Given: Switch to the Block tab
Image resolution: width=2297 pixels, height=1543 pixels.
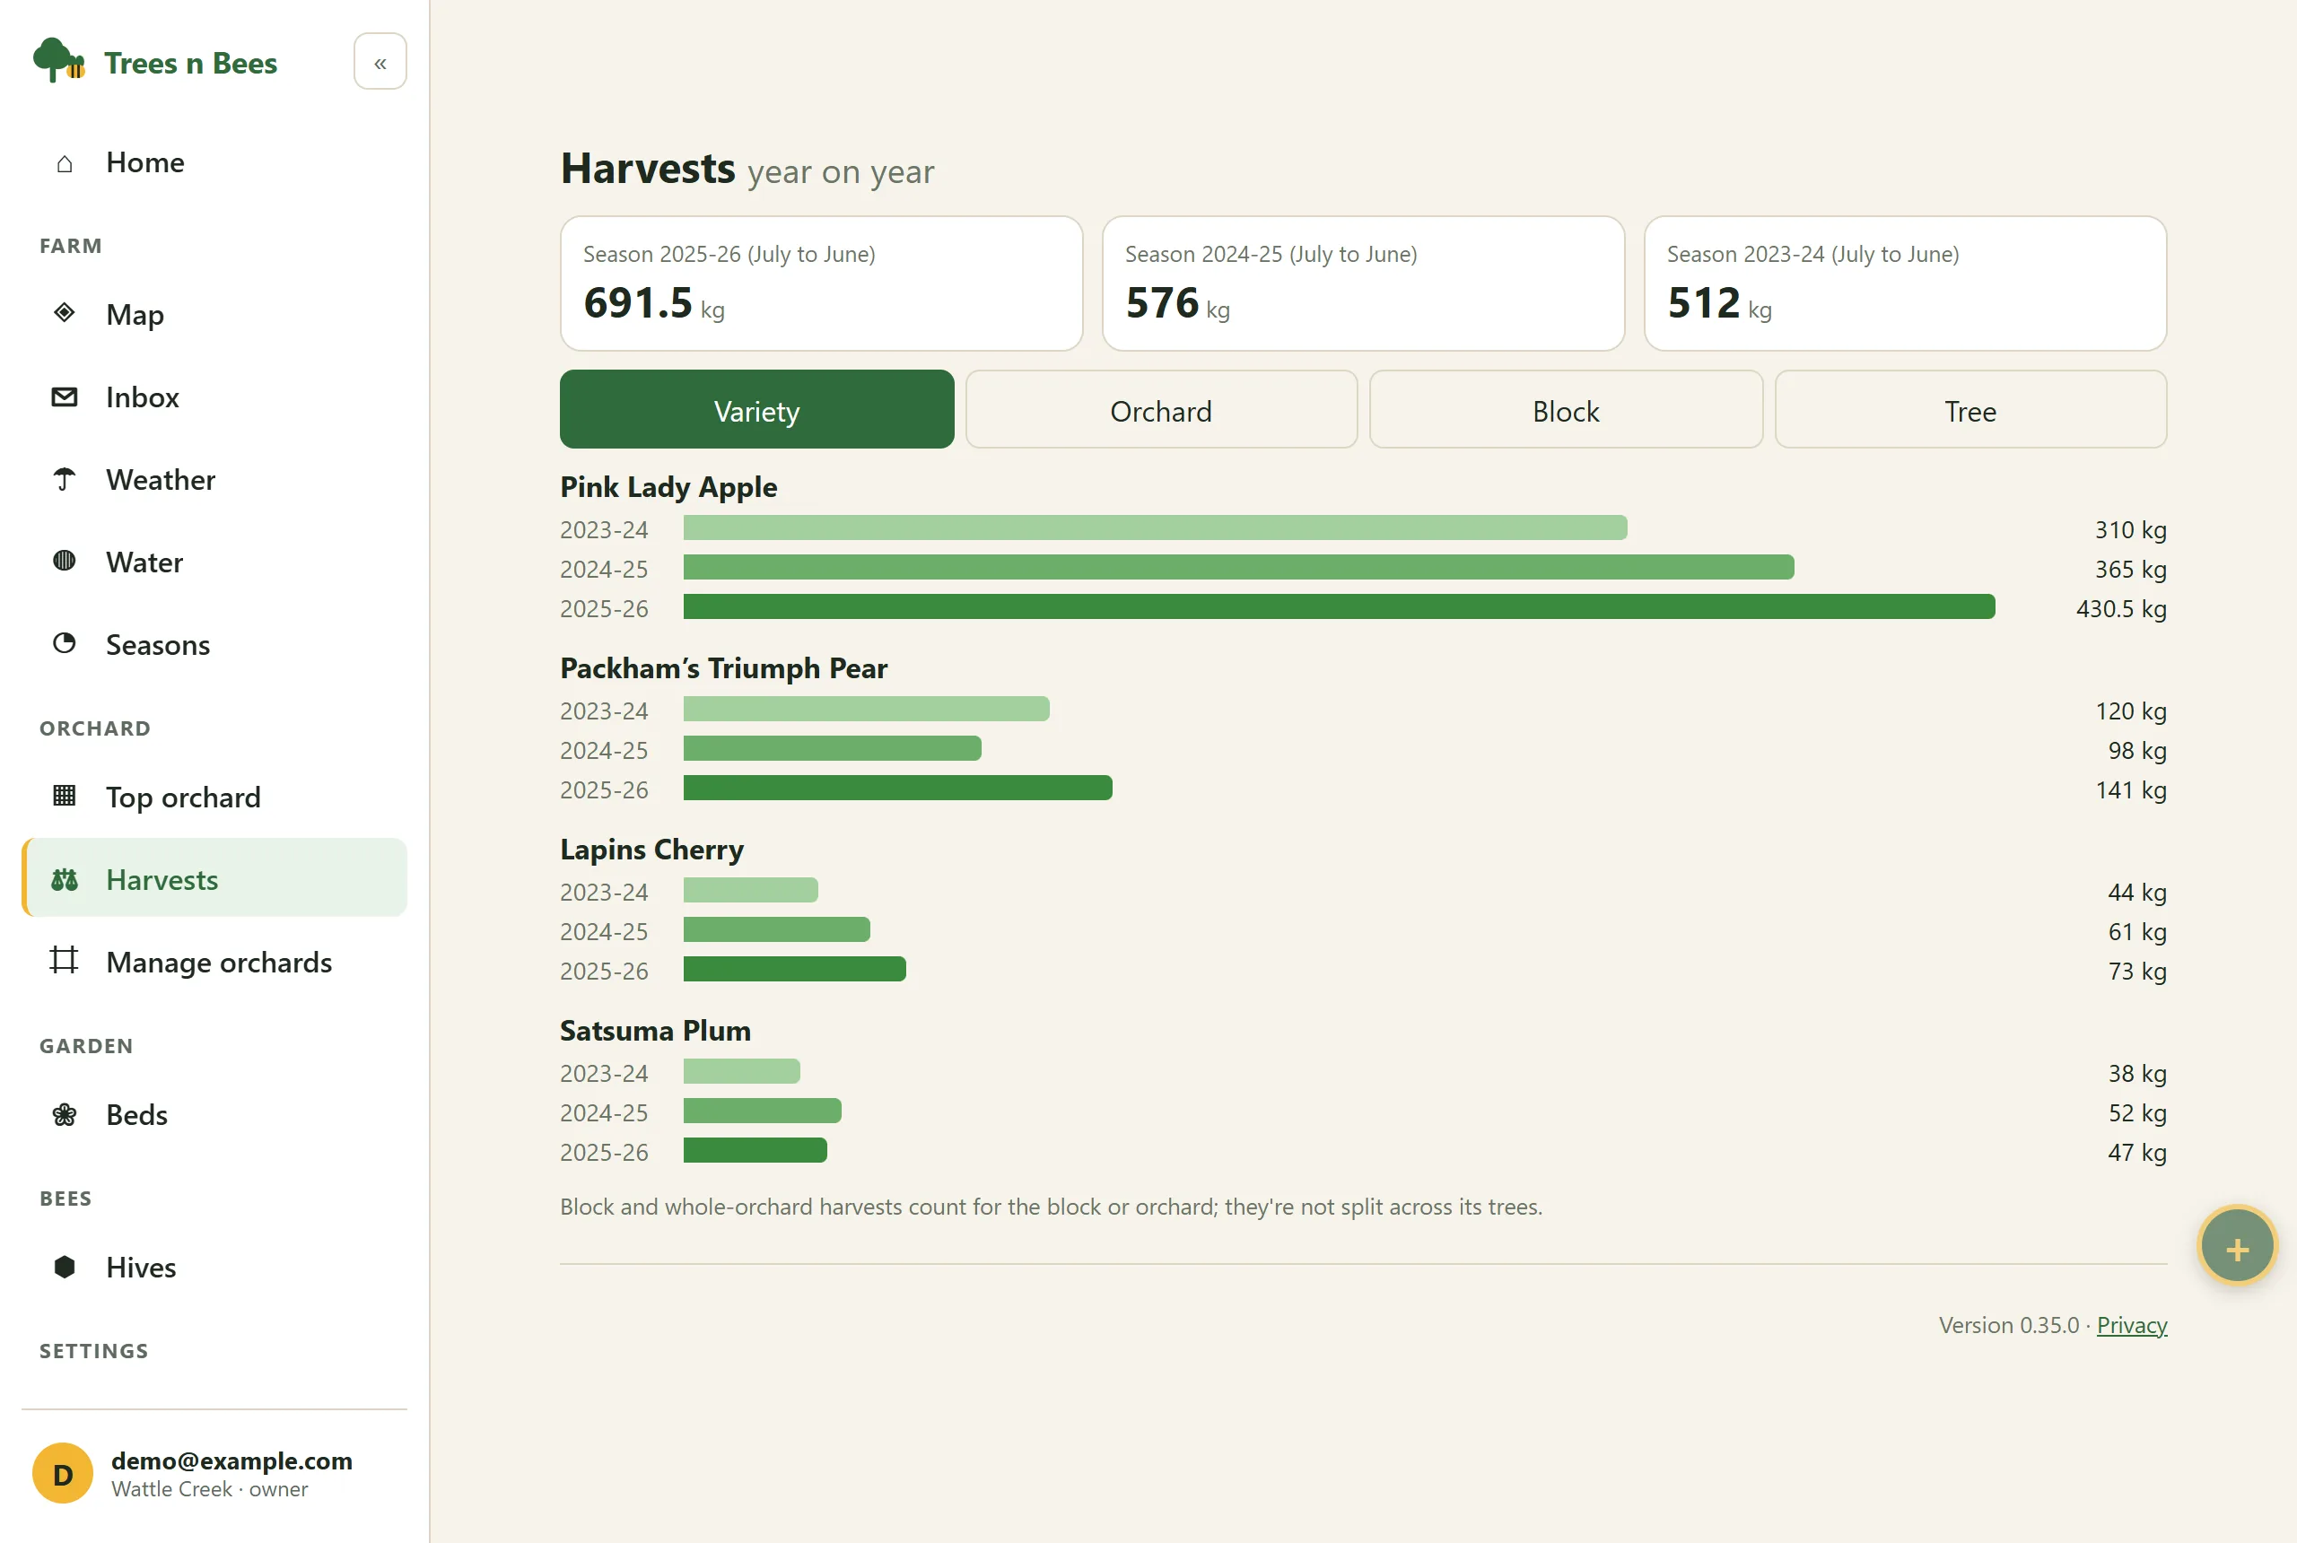Looking at the screenshot, I should pyautogui.click(x=1566, y=409).
